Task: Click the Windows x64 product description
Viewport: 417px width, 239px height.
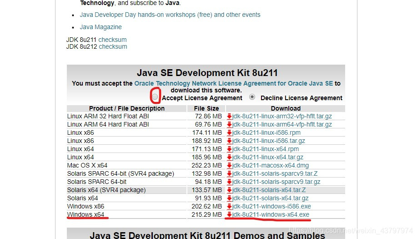Action: [85, 214]
